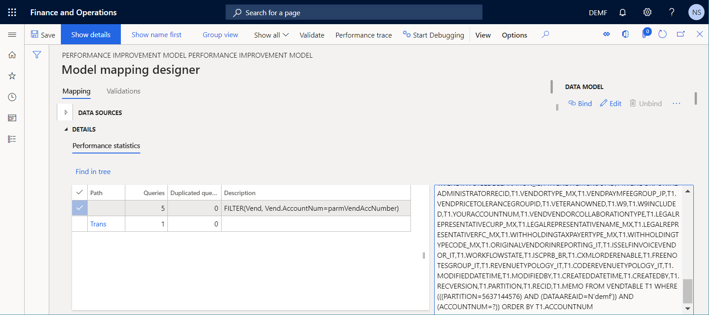Sort by Duplicated queries column header
Screen dimensions: 709x315
point(194,193)
